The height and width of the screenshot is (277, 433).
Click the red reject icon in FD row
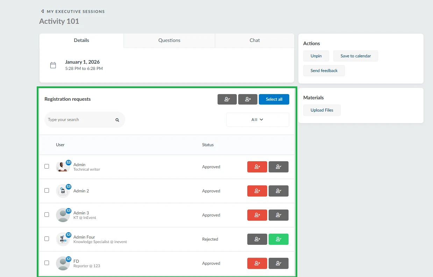[x=257, y=263]
